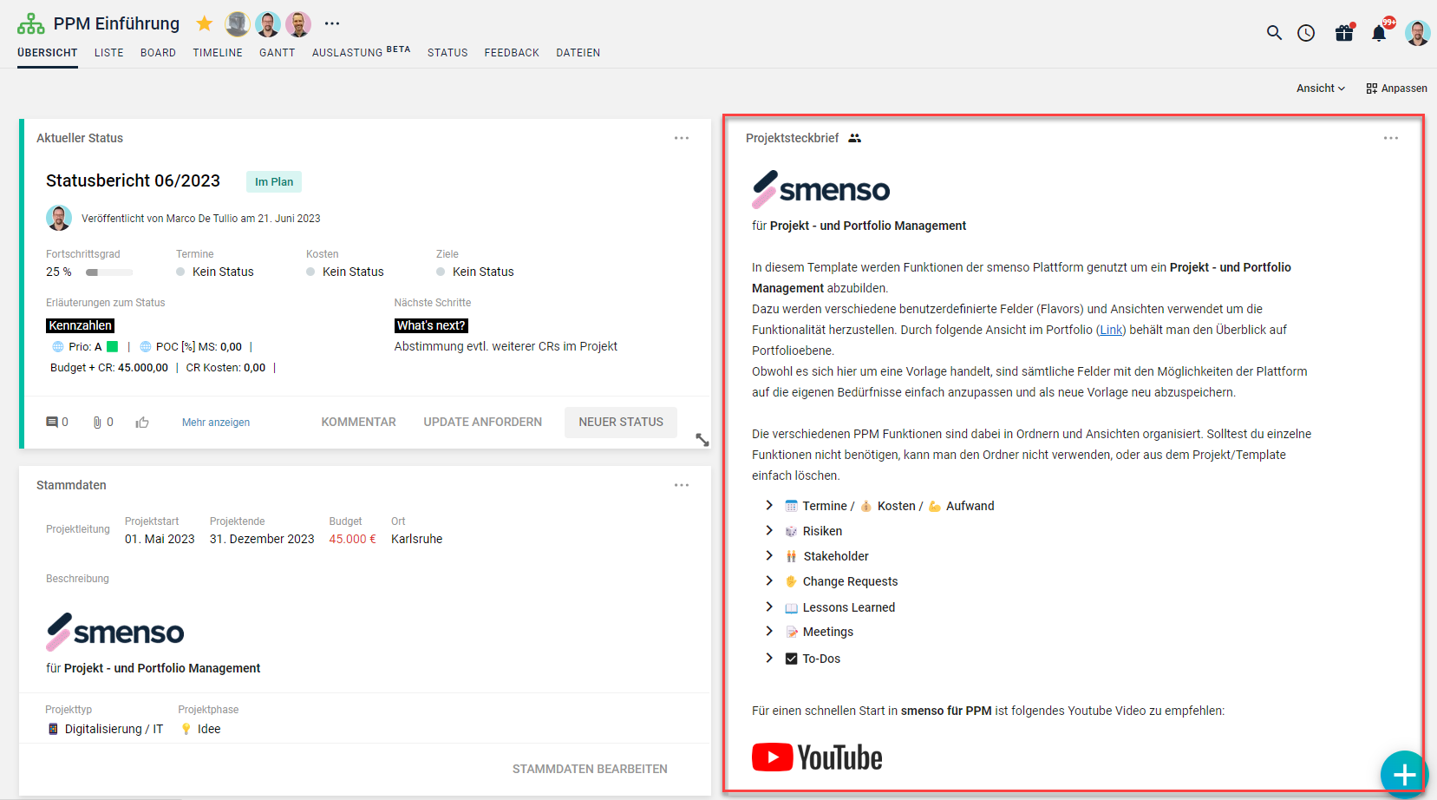Image resolution: width=1437 pixels, height=800 pixels.
Task: Click the Fortschrittsgrad 25 % progress bar
Action: click(x=109, y=272)
